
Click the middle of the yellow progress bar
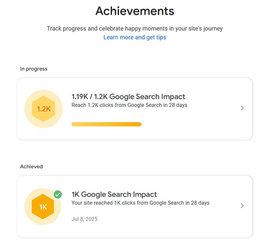pos(106,124)
